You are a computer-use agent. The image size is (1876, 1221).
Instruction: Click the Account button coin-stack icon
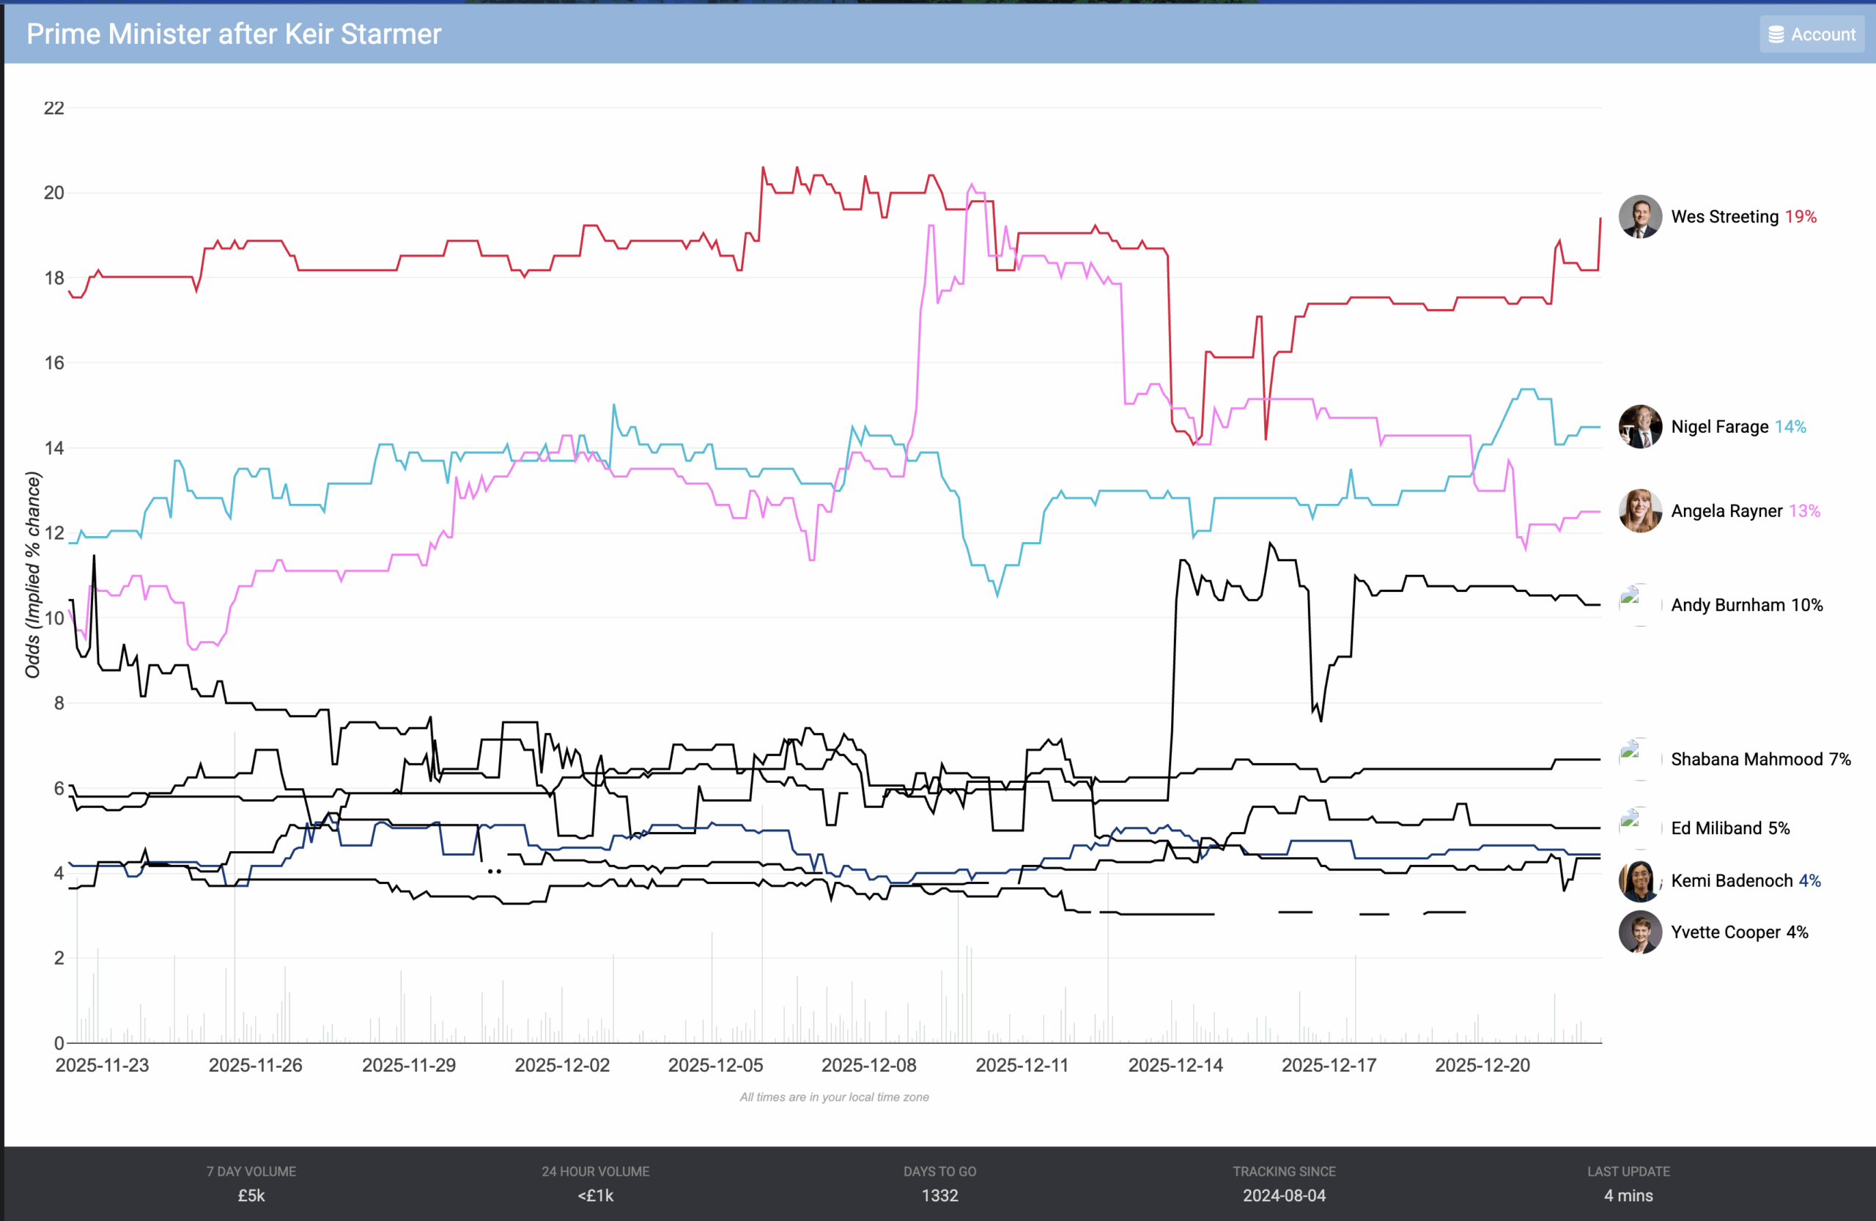1776,34
